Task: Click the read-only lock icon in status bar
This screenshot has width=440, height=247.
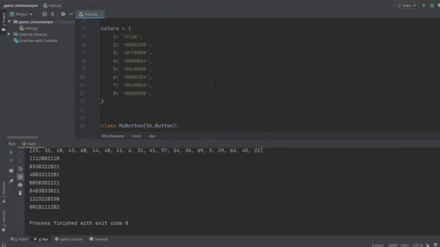Action: pos(428,245)
